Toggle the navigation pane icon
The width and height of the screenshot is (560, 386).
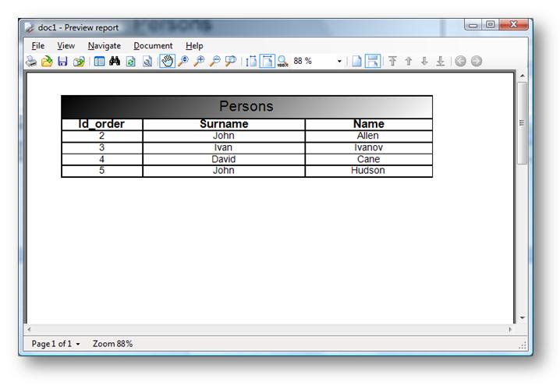pos(99,62)
